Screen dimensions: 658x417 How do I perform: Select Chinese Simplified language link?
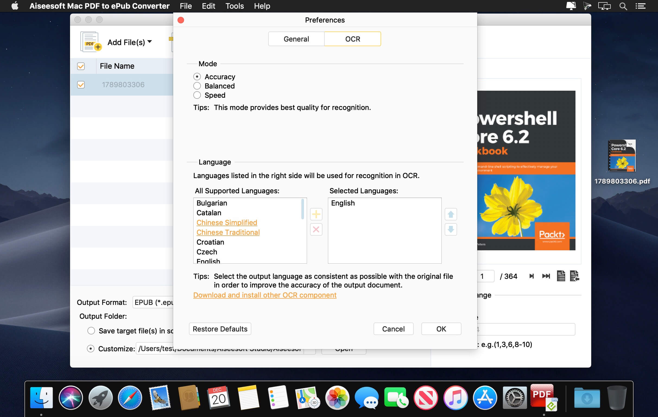coord(227,223)
